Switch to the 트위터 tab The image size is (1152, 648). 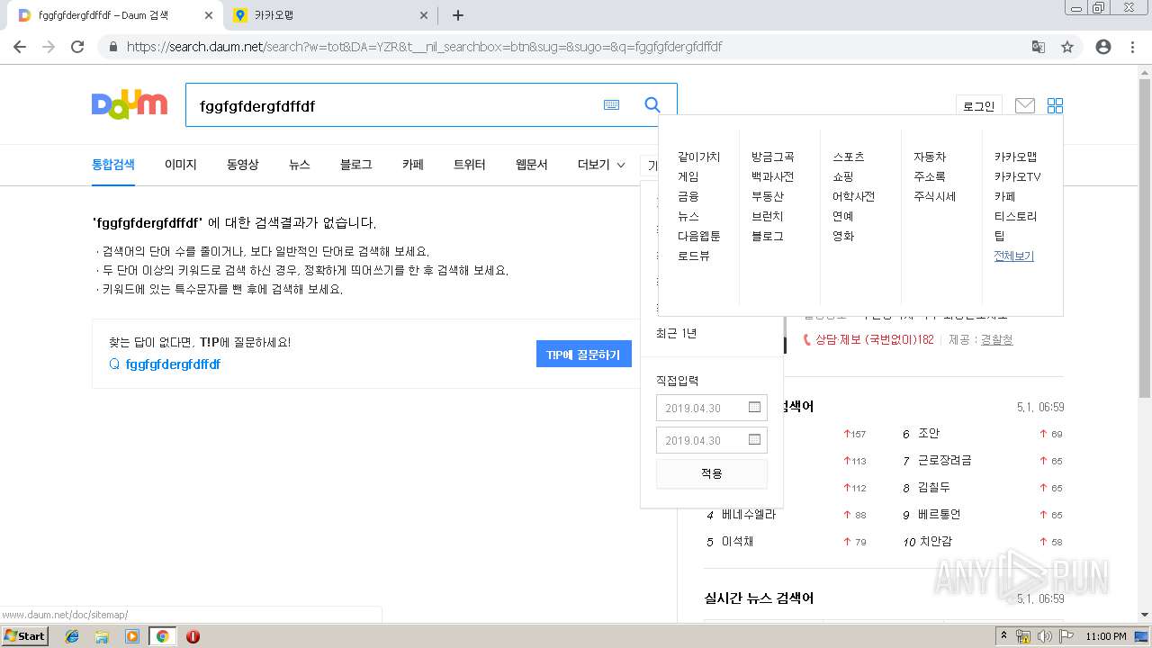coord(469,165)
